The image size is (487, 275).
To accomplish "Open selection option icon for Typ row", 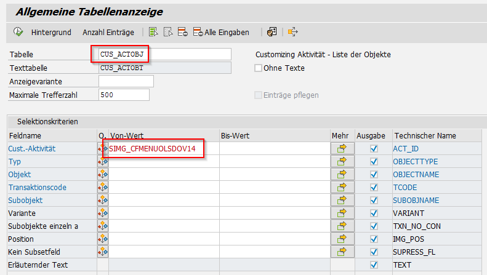I will pyautogui.click(x=103, y=162).
